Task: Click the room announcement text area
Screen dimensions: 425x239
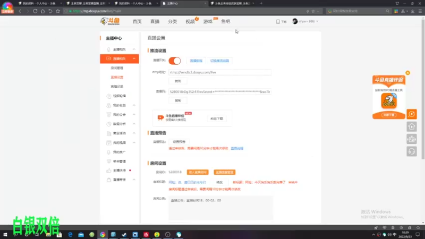Action: [x=220, y=208]
